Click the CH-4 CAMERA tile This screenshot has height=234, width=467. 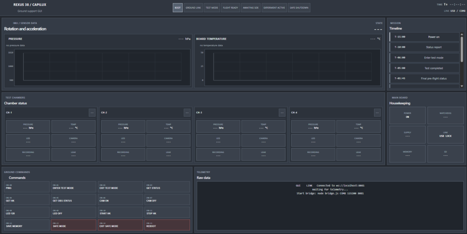click(359, 140)
